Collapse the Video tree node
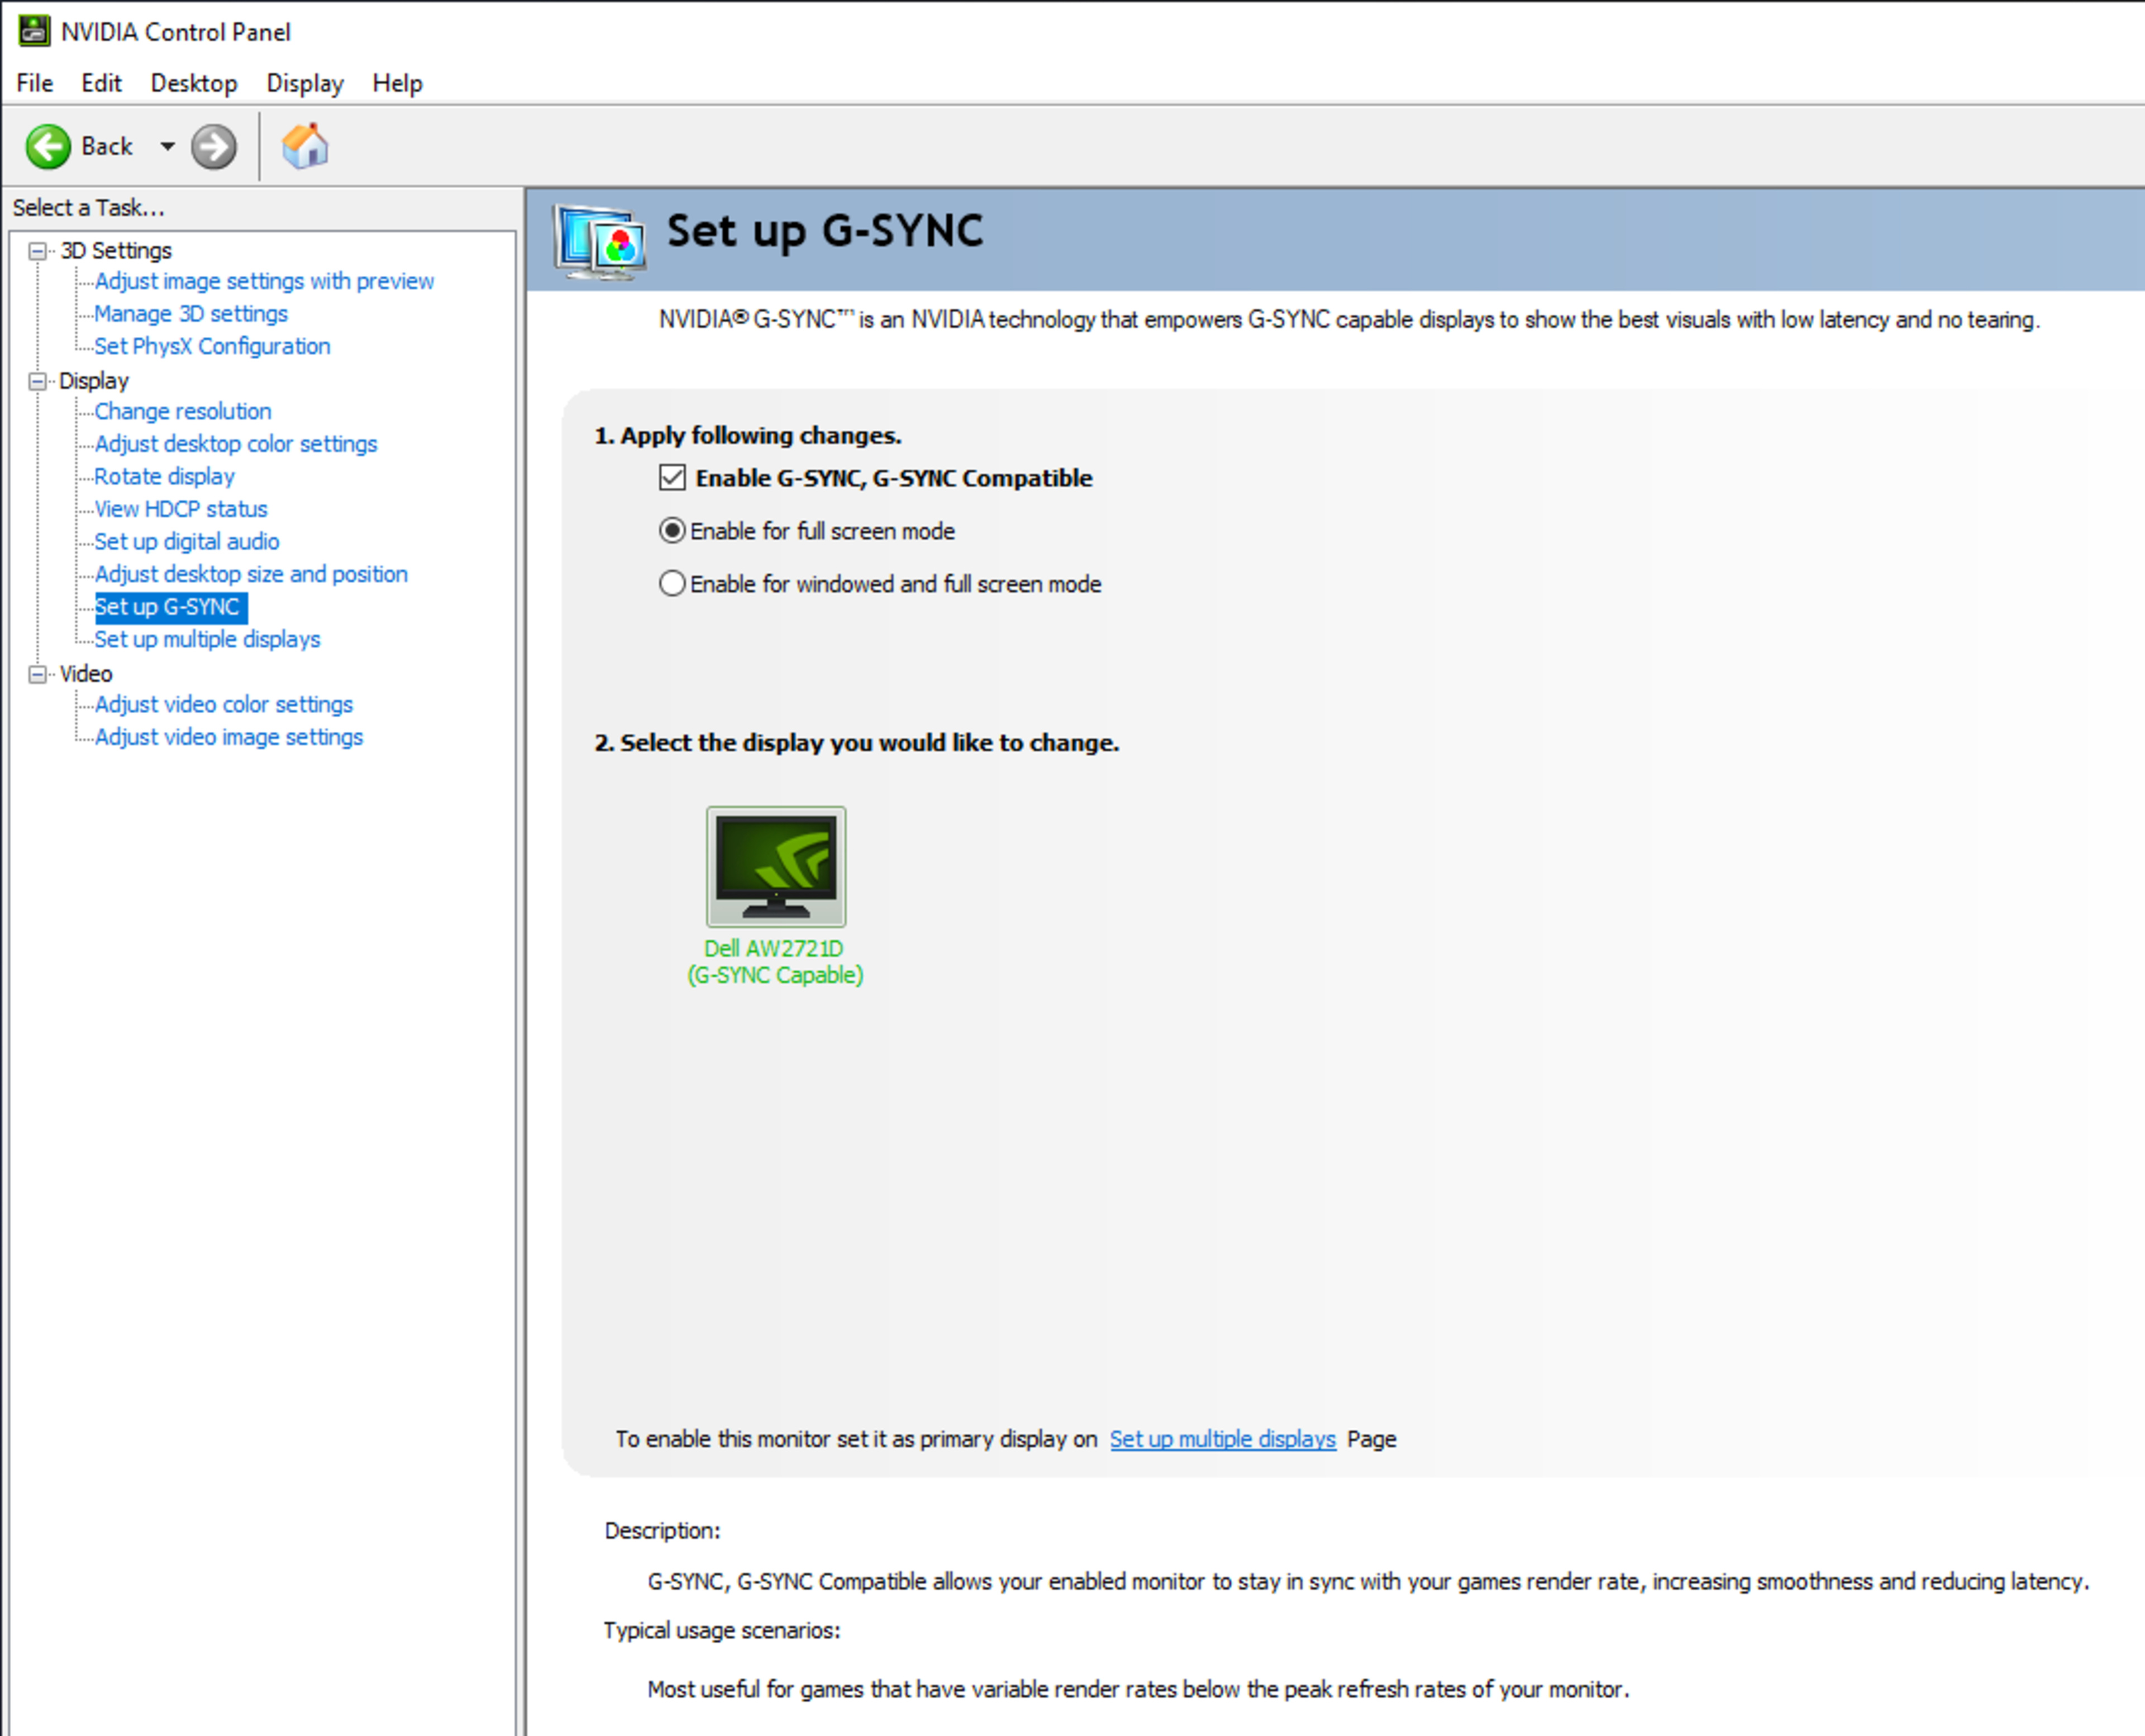The width and height of the screenshot is (2145, 1736). coord(38,674)
